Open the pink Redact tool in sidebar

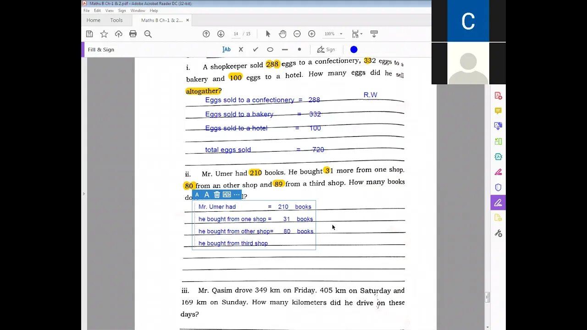[x=498, y=172]
